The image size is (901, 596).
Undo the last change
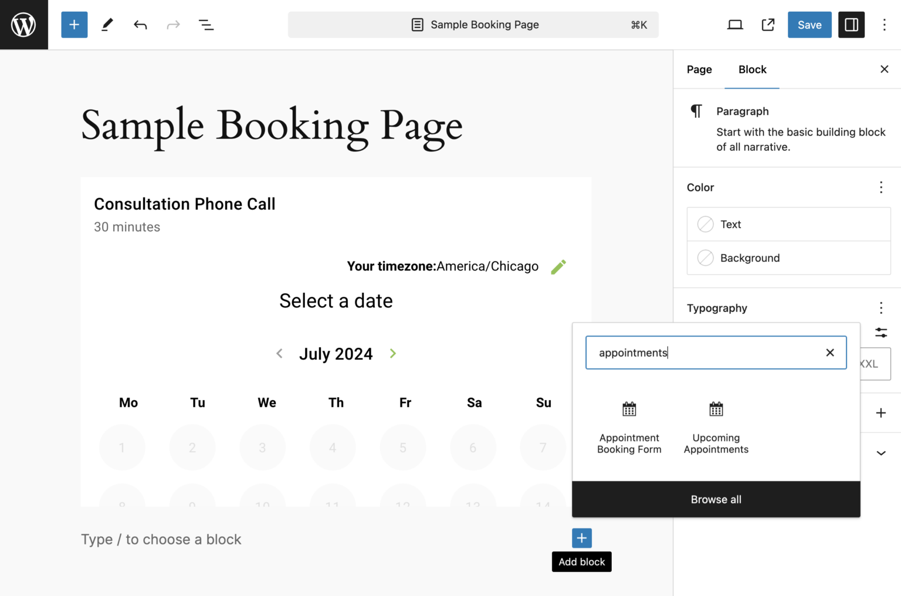[140, 25]
